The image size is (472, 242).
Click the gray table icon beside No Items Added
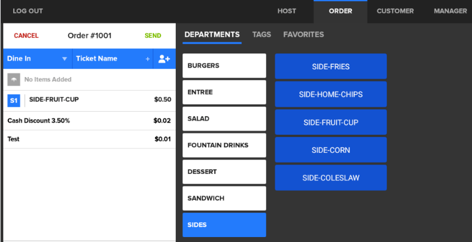14,80
